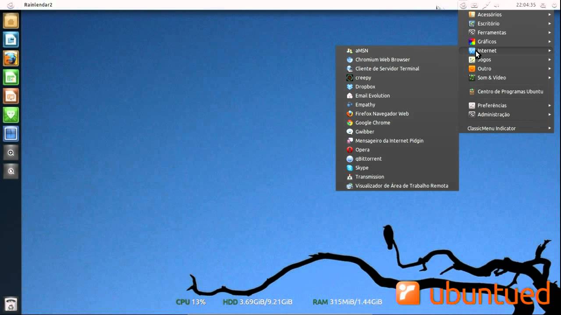The width and height of the screenshot is (561, 315).
Task: Click the ClassicMenu indicator icon in the panel
Action: coord(463,5)
